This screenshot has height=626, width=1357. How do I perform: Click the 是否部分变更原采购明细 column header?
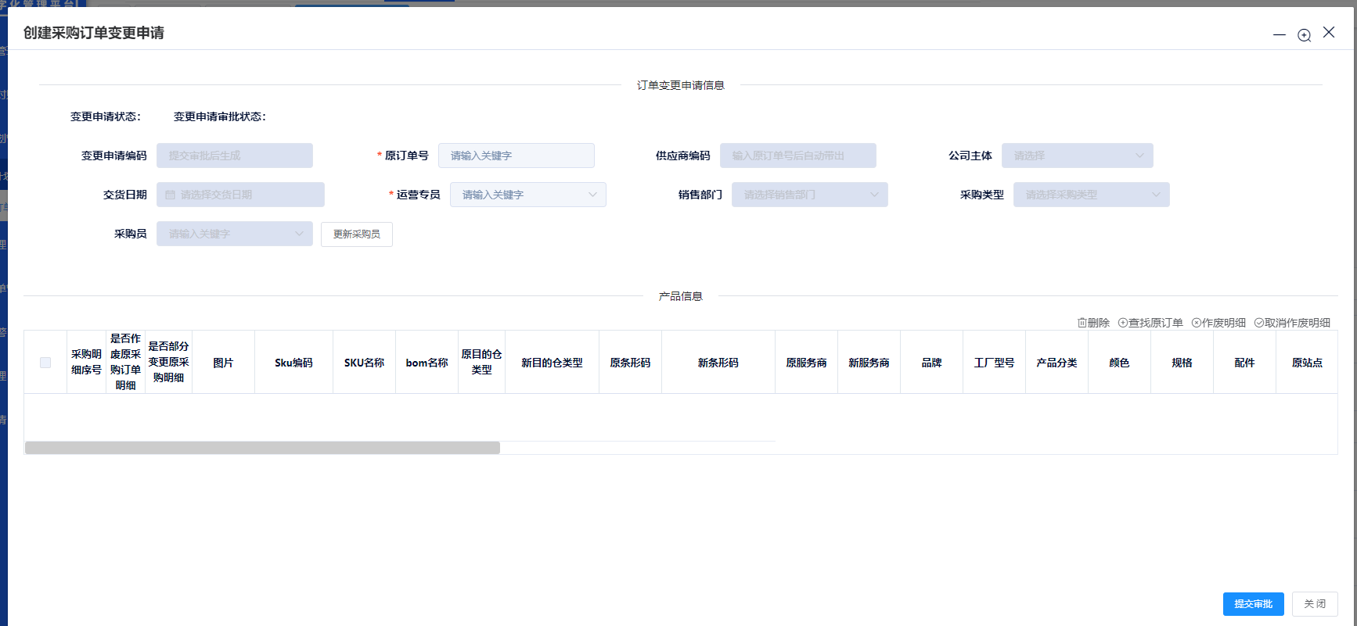tap(168, 363)
